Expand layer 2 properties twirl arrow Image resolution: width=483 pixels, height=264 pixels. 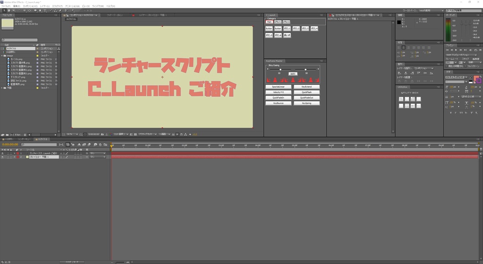(15, 157)
